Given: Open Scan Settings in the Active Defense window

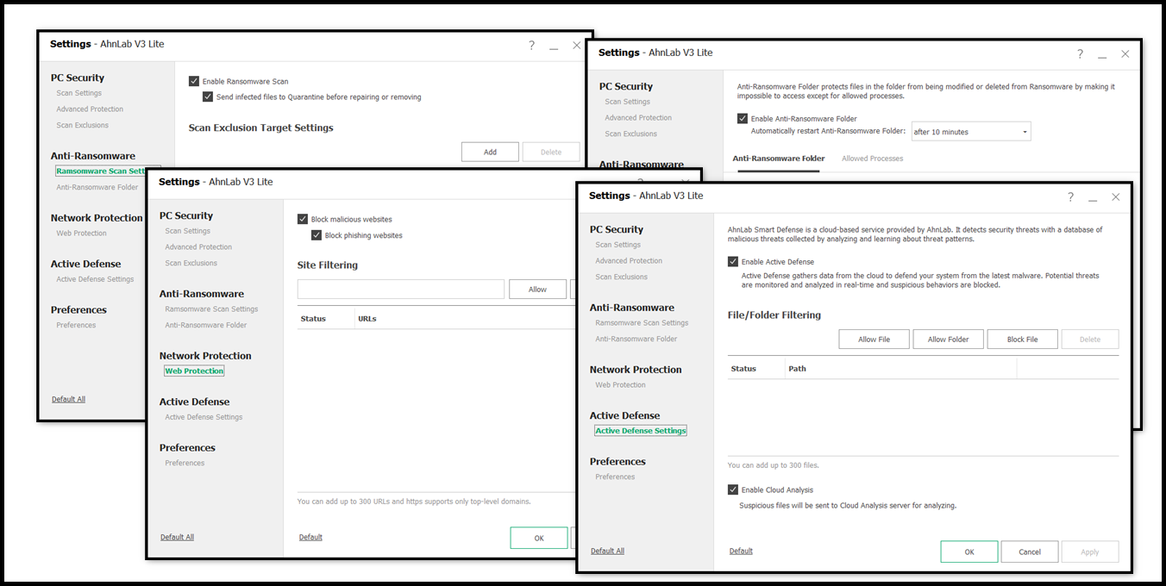Looking at the screenshot, I should [618, 245].
